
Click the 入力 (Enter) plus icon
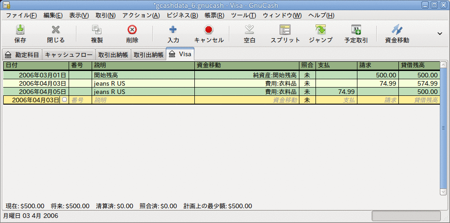173,30
